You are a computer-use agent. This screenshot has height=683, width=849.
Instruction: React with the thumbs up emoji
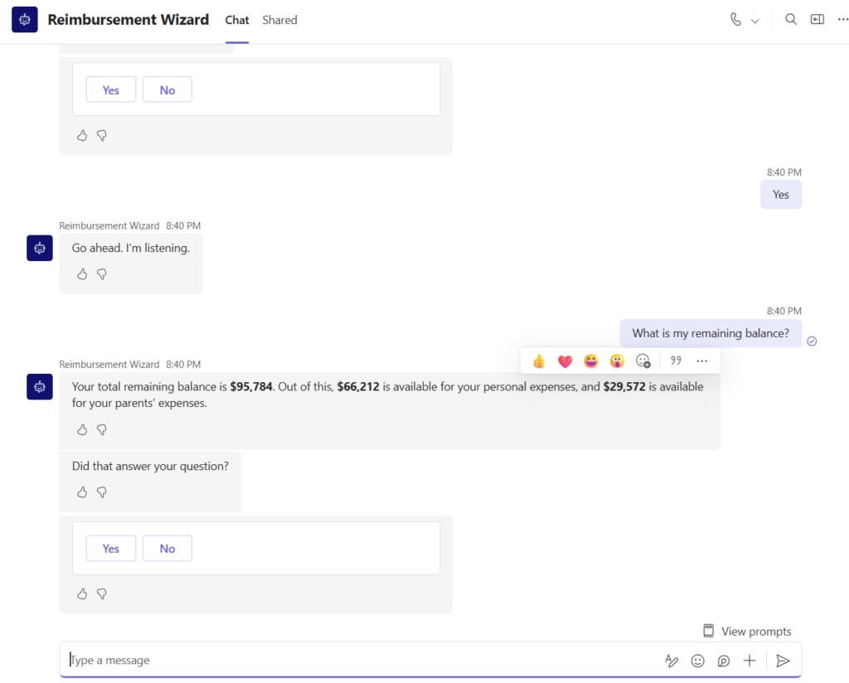coord(539,361)
